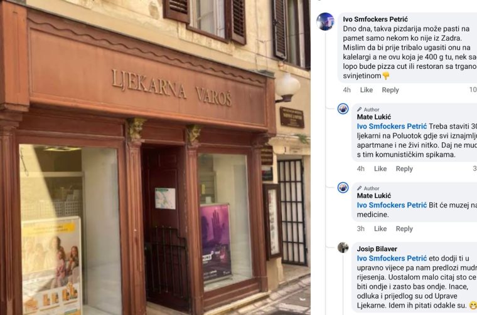Click the thumbs-down emoji after svinjetinom
Viewport: 477px width, 315px height.
click(x=386, y=76)
